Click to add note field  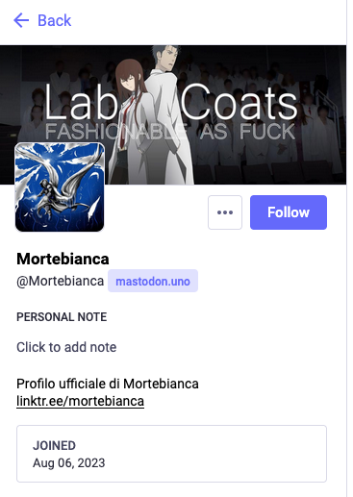pyautogui.click(x=66, y=347)
